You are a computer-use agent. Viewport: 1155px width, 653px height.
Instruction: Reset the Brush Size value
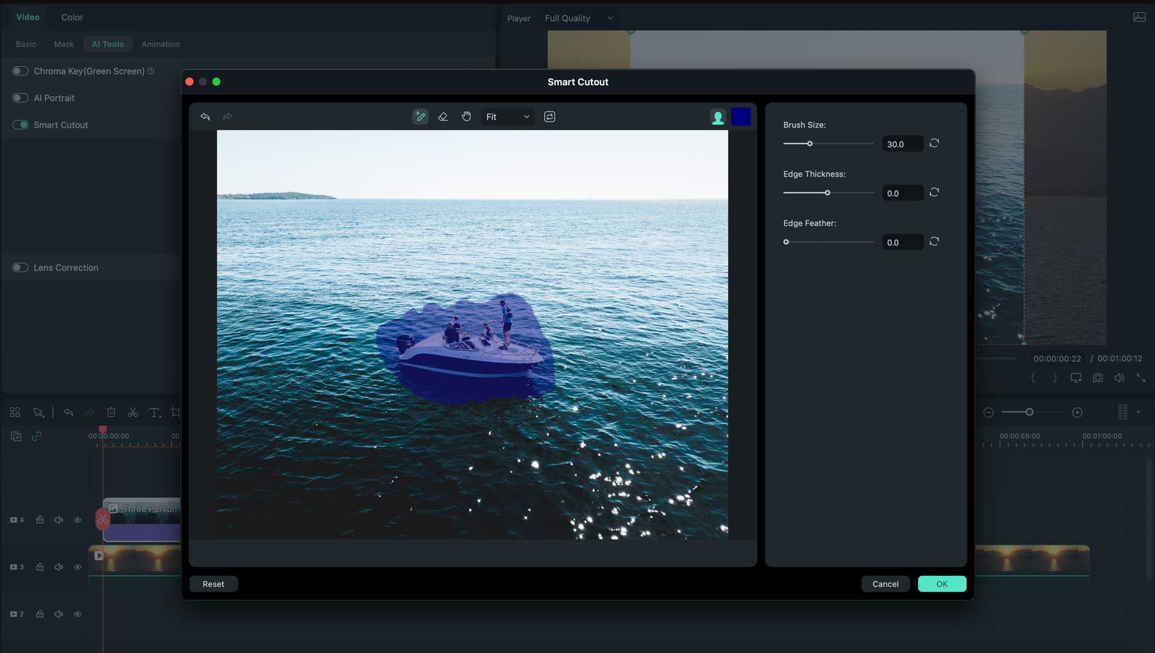tap(934, 144)
